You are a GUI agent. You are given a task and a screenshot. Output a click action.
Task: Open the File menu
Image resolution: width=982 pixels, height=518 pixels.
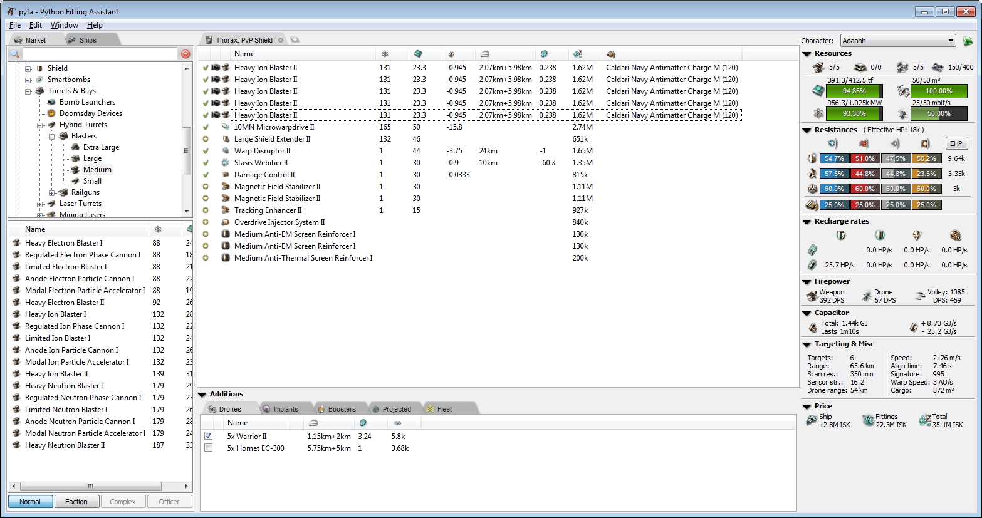pyautogui.click(x=15, y=25)
